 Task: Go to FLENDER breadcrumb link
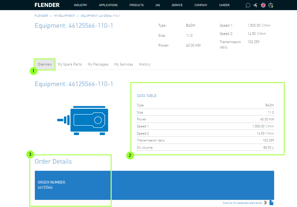point(41,16)
